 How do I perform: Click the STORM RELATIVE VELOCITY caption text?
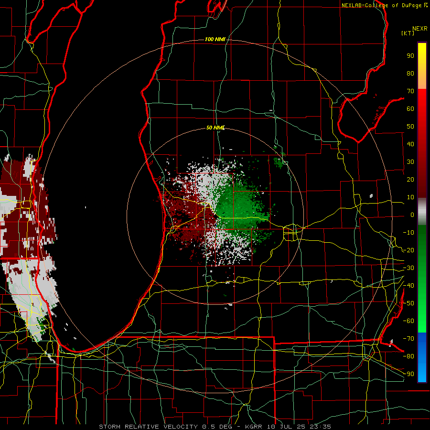pyautogui.click(x=148, y=427)
